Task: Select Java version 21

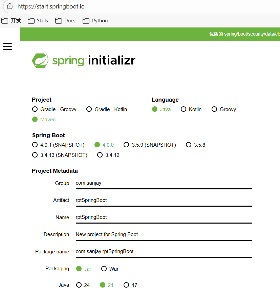Action: pyautogui.click(x=107, y=285)
